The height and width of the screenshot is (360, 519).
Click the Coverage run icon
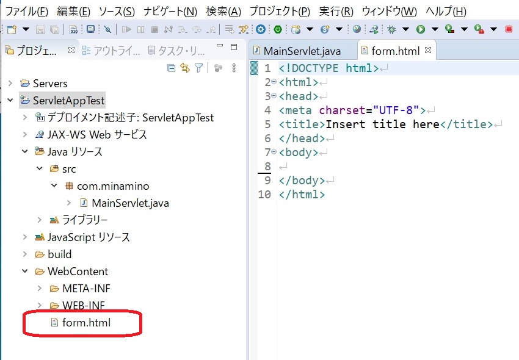click(x=449, y=29)
